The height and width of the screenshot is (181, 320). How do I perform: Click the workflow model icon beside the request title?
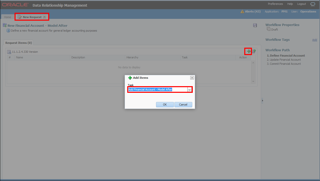(x=5, y=25)
